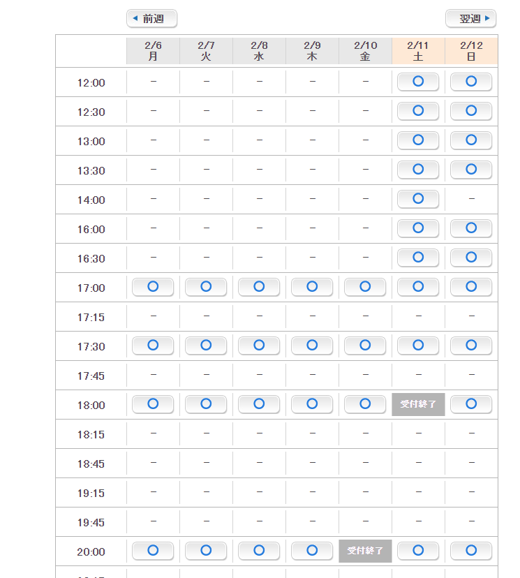The image size is (520, 578).
Task: Click the 19:45 time row label
Action: pos(91,522)
